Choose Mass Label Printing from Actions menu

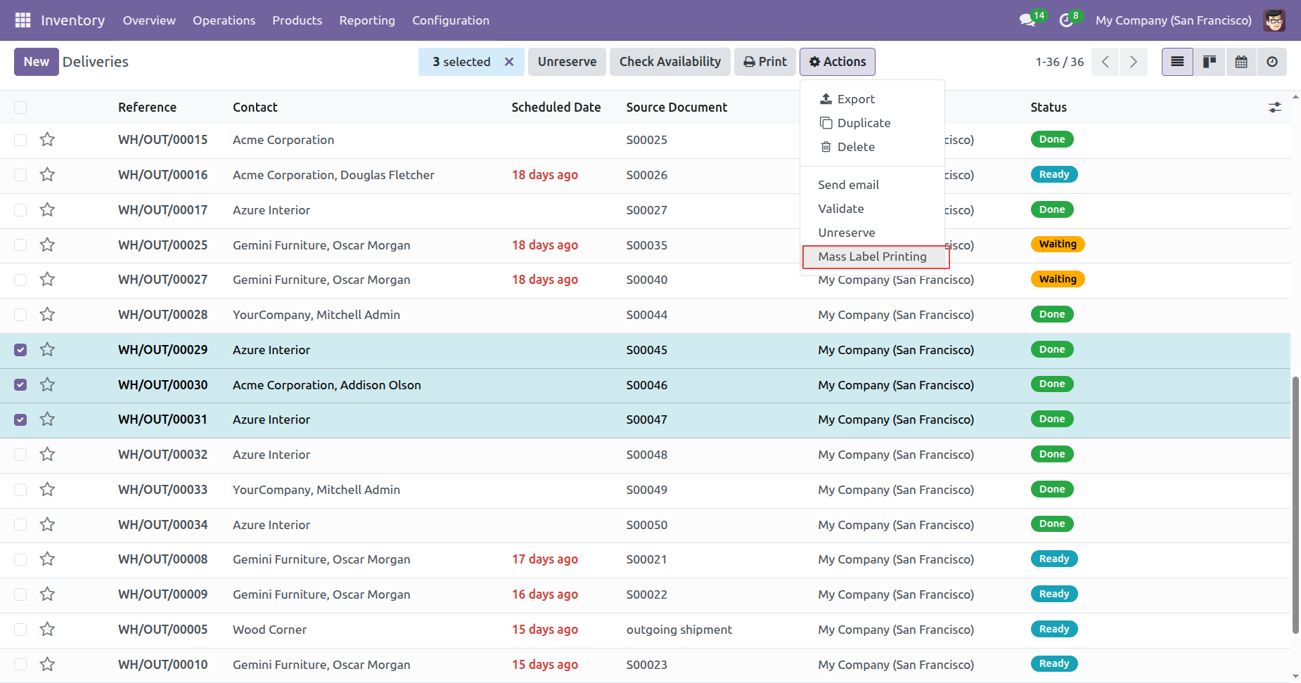pos(872,256)
